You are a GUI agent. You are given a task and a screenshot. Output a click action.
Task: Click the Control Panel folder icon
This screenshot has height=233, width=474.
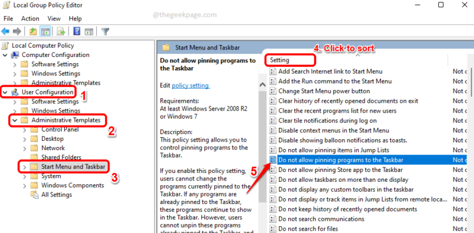[35, 130]
